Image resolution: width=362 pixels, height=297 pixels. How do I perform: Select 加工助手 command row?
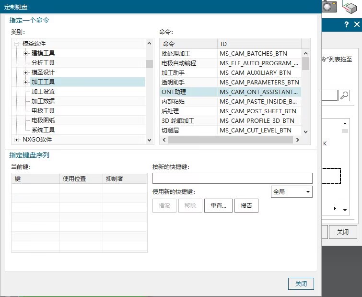tap(231, 73)
